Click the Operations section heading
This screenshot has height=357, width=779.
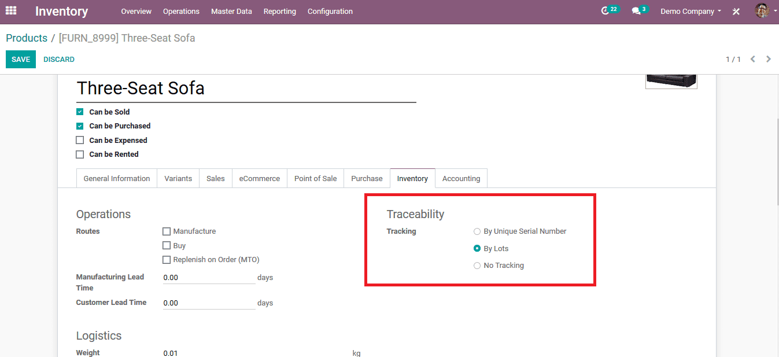(x=104, y=214)
